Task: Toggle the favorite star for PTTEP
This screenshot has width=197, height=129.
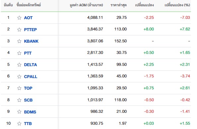Action: [19, 29]
